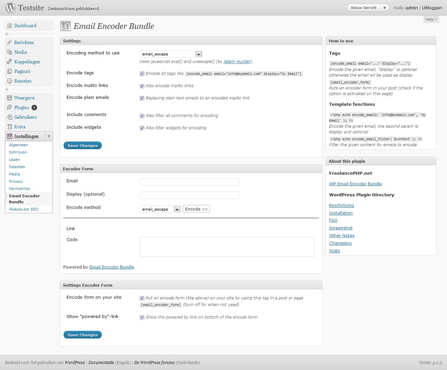Open the Beschrijving link

(341, 205)
